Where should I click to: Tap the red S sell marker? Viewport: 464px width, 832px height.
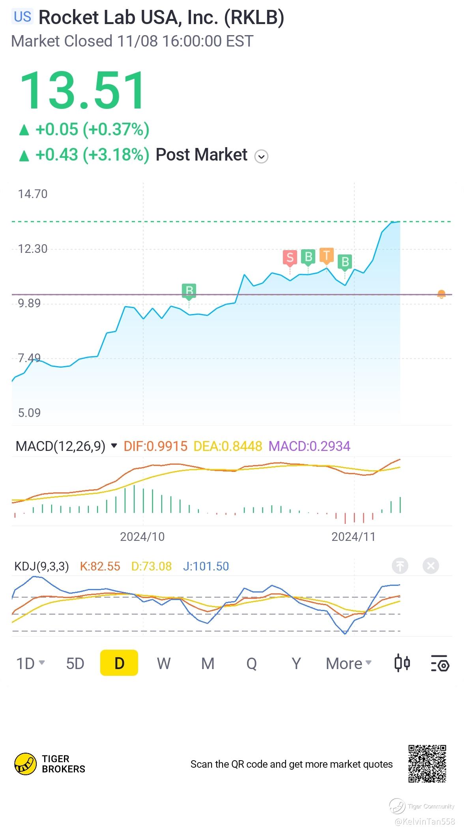(x=290, y=258)
